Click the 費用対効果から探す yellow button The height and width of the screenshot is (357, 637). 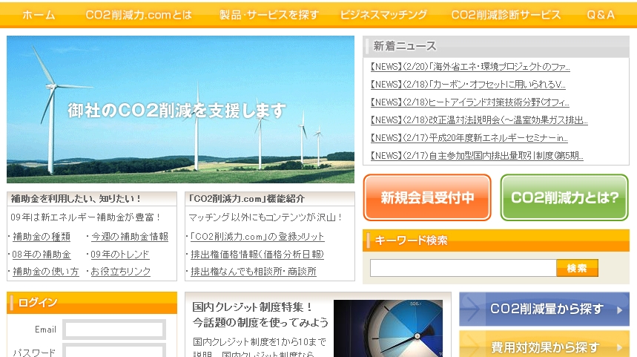pos(544,344)
